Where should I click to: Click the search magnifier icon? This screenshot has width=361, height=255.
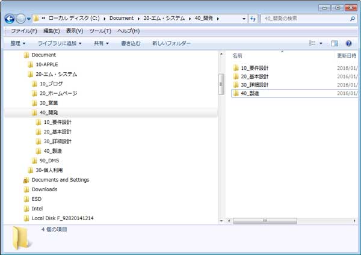[352, 19]
